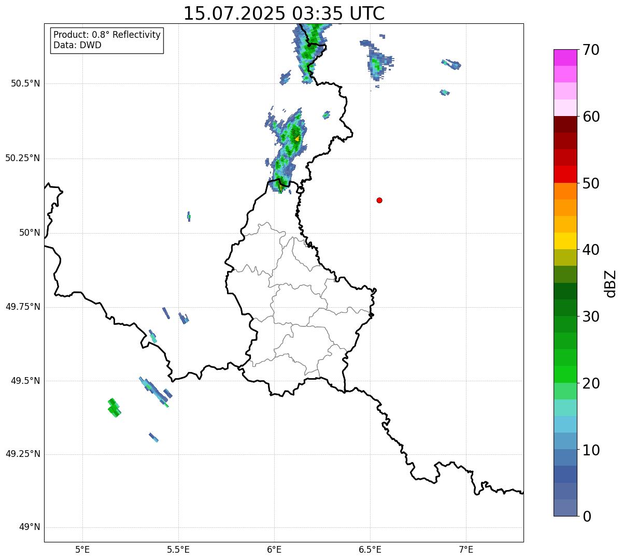Click the colorbar 70 tick label

tap(591, 50)
